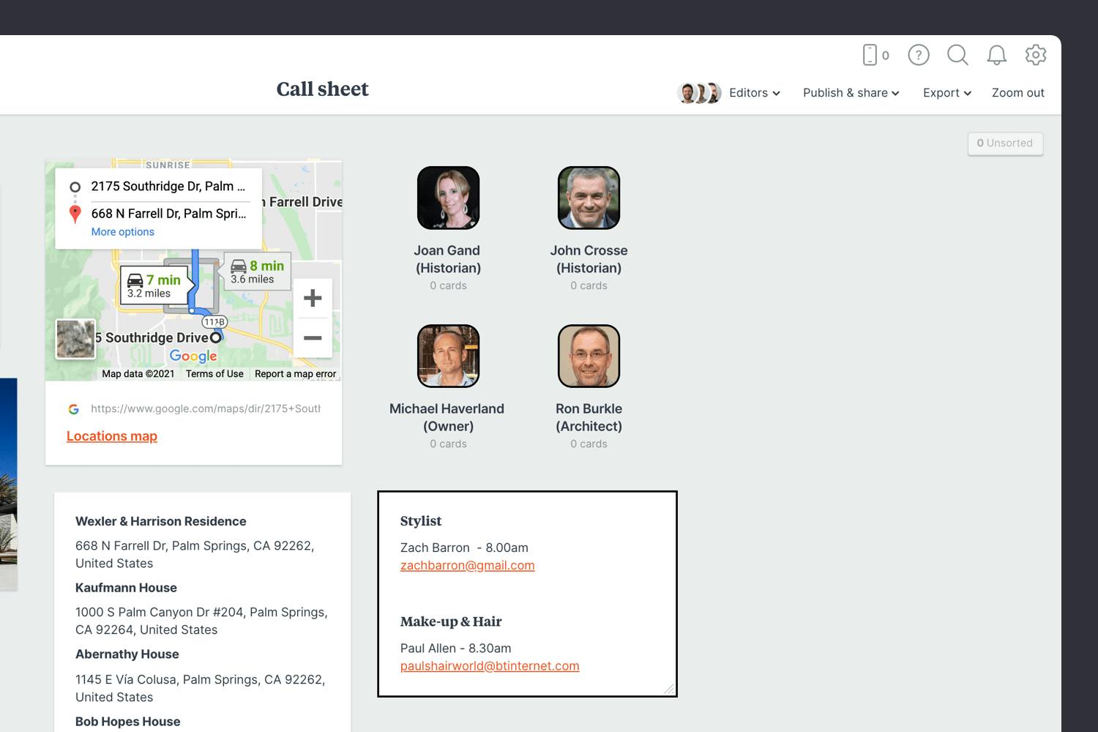Click Zoom out in the header
The image size is (1098, 732).
1017,93
